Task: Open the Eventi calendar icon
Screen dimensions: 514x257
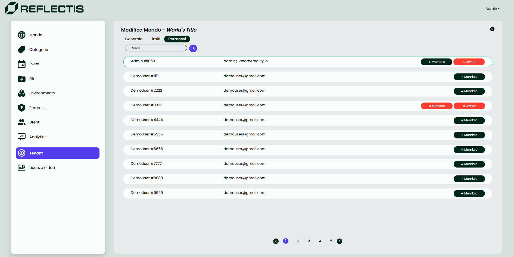Action: (x=21, y=64)
